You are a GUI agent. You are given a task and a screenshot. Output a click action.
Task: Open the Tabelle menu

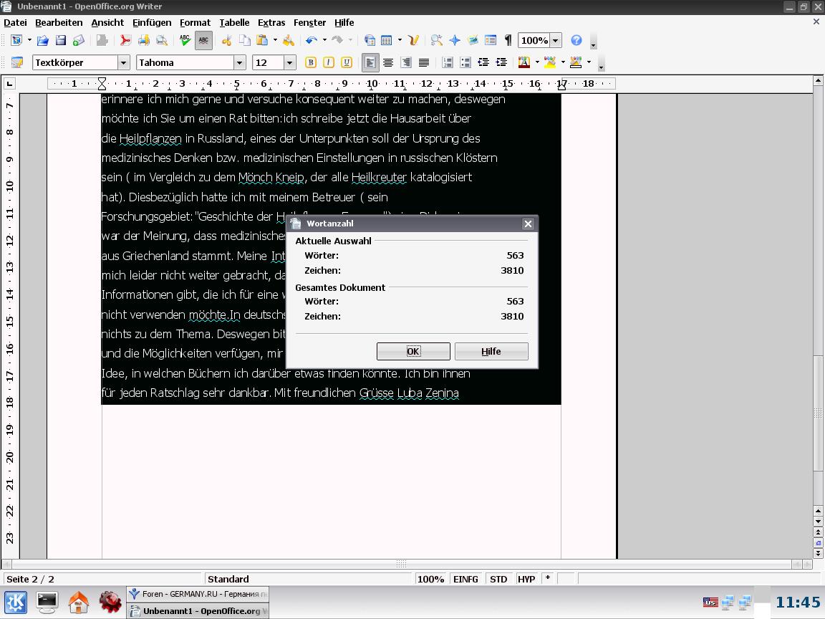click(x=234, y=23)
